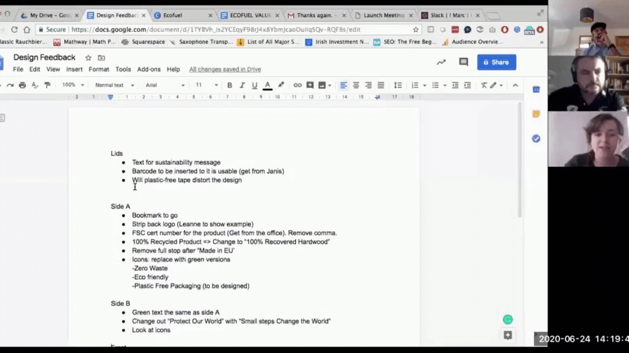The image size is (629, 353).
Task: Insert a link
Action: (297, 85)
